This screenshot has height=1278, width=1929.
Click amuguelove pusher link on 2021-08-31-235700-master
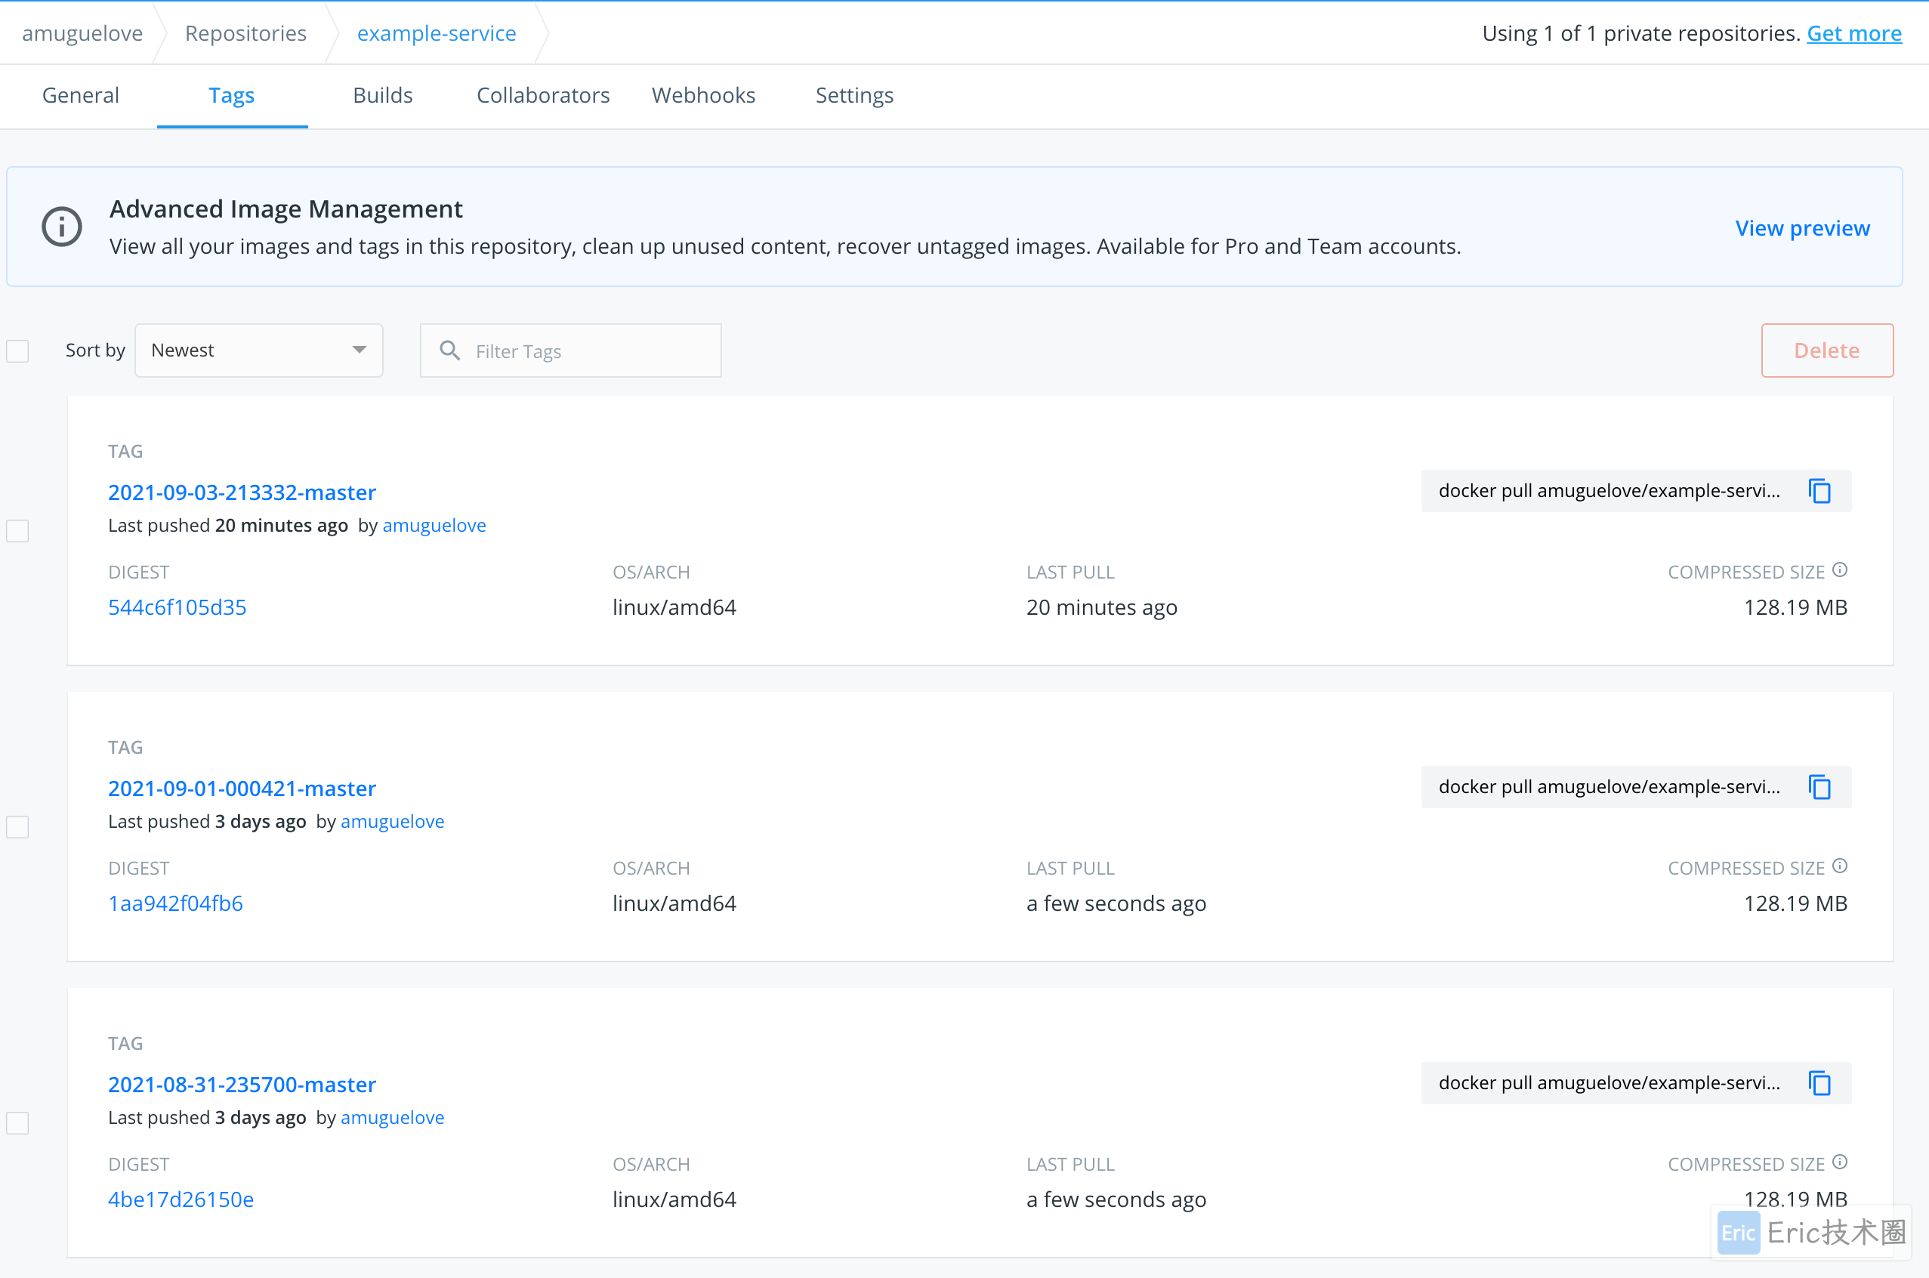393,1117
